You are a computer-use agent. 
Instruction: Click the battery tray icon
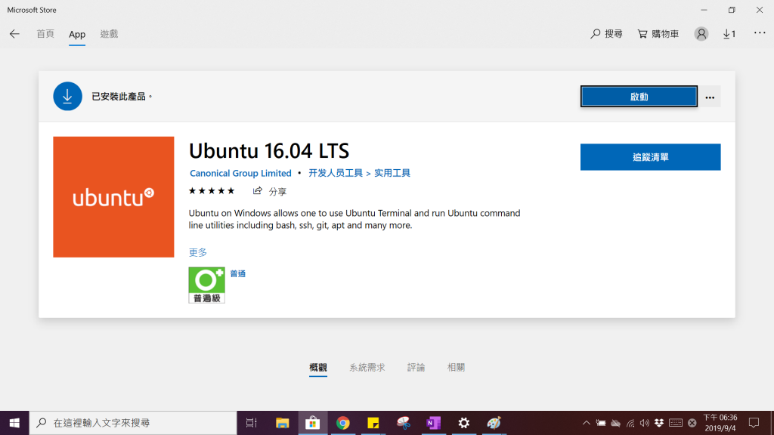coord(601,423)
